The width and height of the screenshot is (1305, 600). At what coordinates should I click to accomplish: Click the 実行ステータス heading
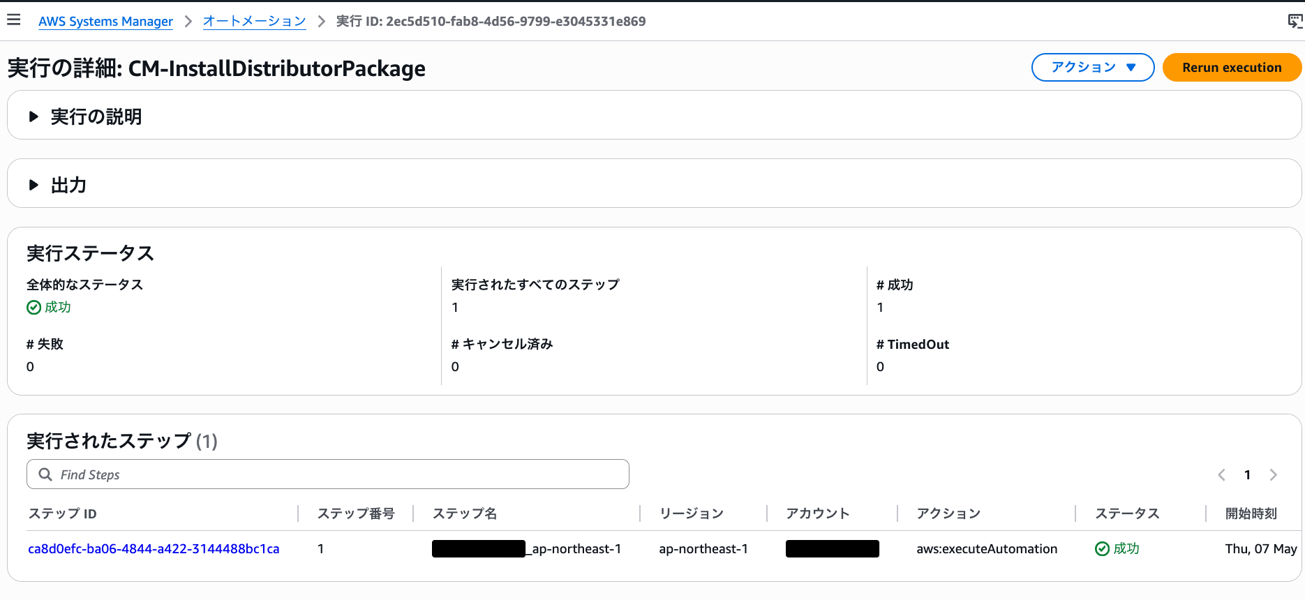pyautogui.click(x=90, y=253)
